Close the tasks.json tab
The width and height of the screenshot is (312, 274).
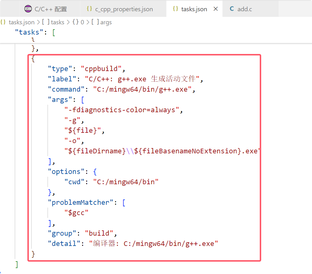point(215,9)
